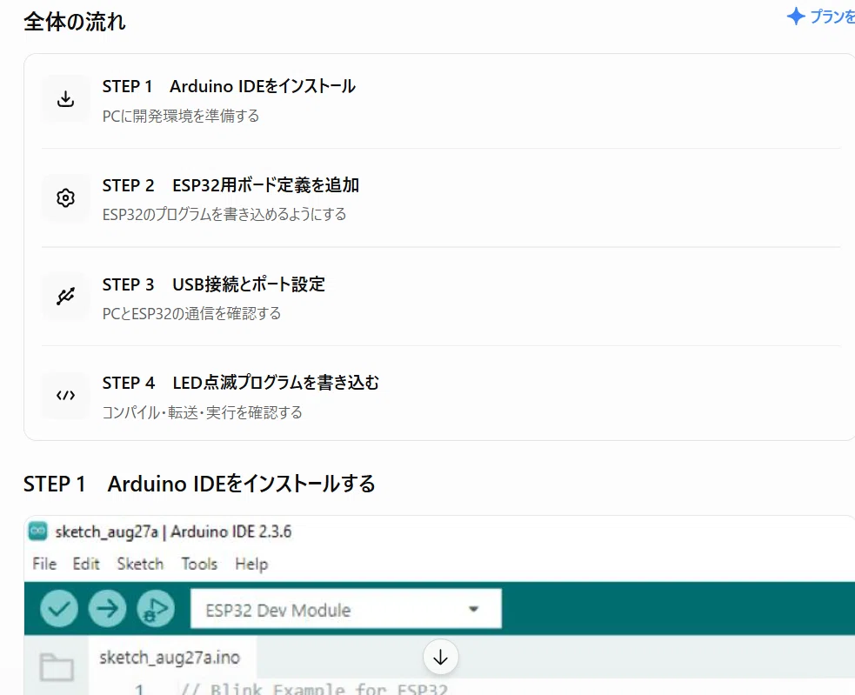Open the ESP32 Dev Module board dropdown

click(x=345, y=609)
